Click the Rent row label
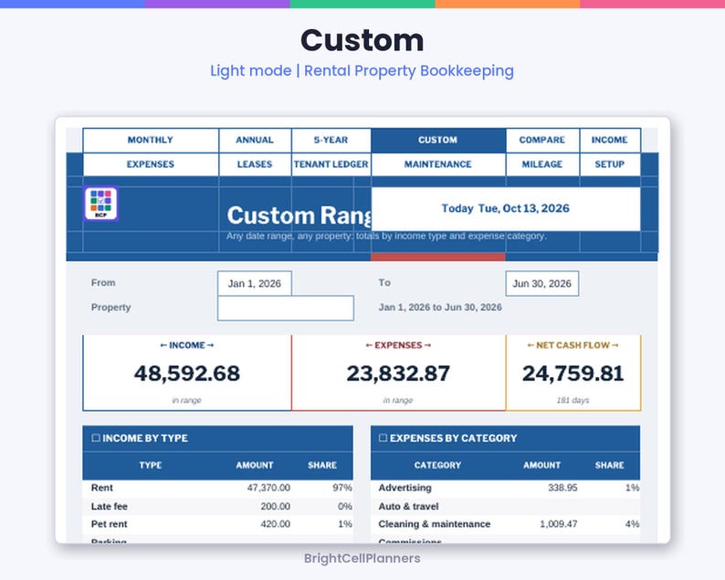The image size is (725, 580). [x=101, y=488]
